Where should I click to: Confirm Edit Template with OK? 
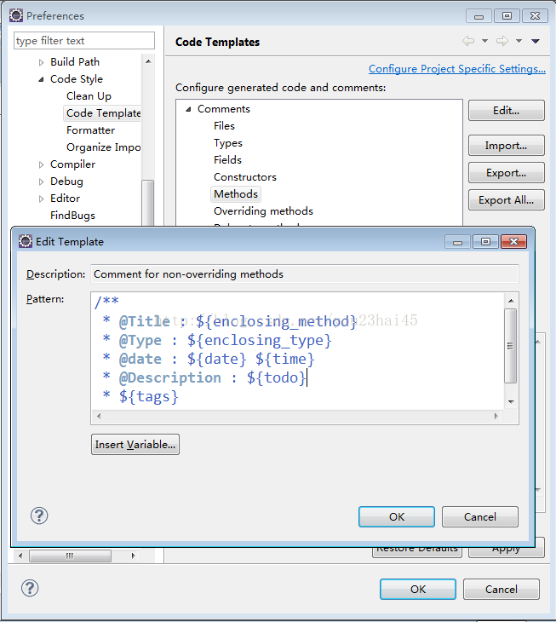[397, 517]
